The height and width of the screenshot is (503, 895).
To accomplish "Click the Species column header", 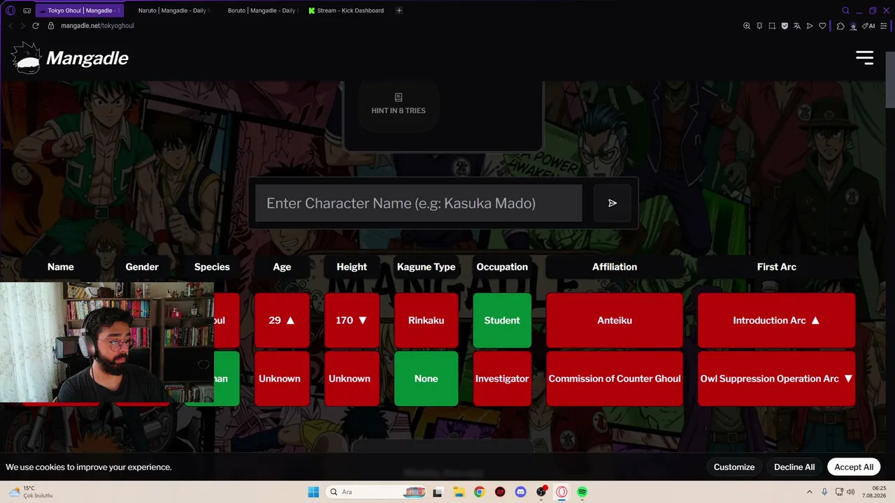I will pos(212,267).
